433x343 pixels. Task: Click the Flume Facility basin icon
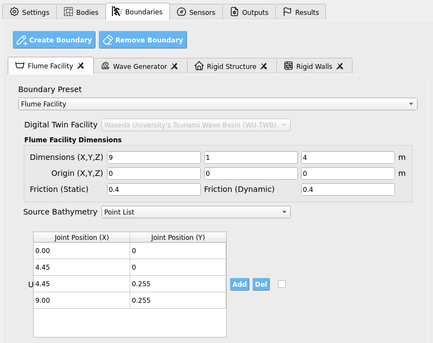click(x=20, y=66)
